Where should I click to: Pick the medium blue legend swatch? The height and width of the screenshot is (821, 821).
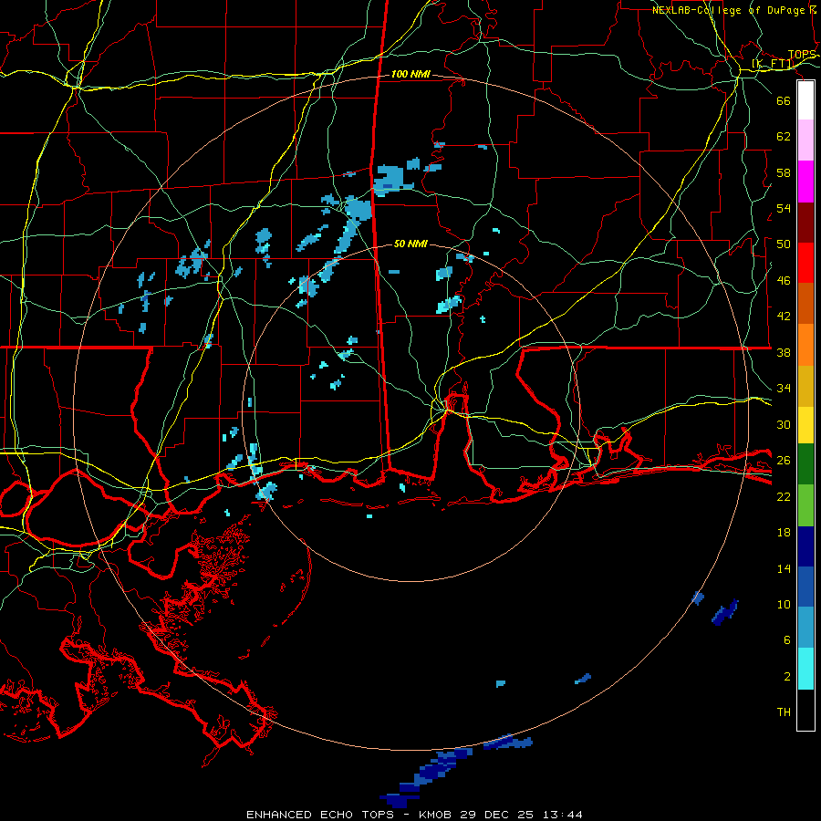point(805,587)
